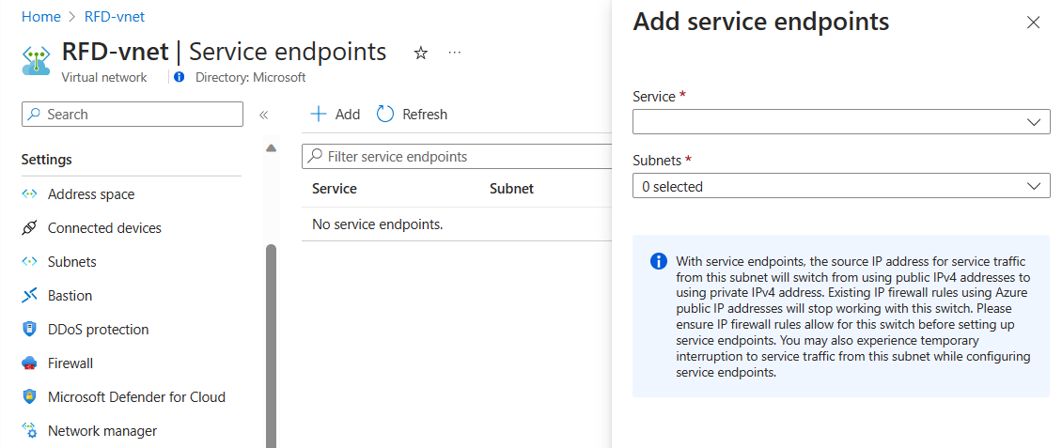Screen dimensions: 1062x448
Task: Click the directory info icon
Action: (179, 77)
